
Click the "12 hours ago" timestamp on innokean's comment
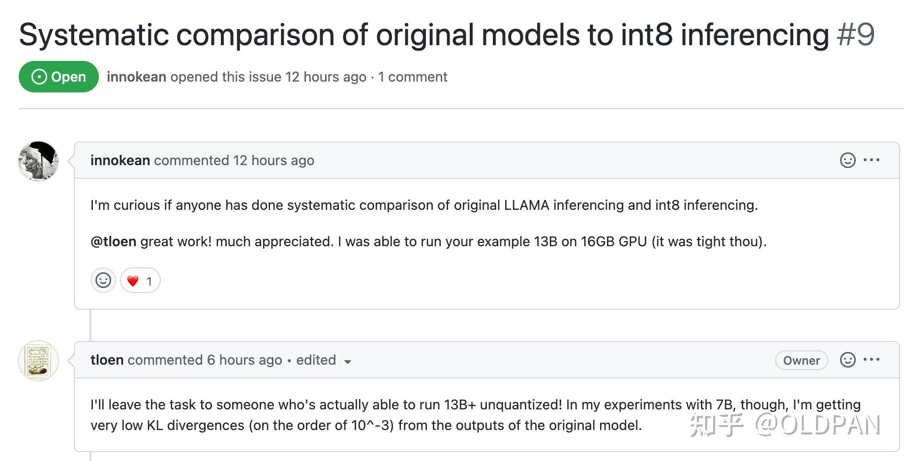coord(273,161)
